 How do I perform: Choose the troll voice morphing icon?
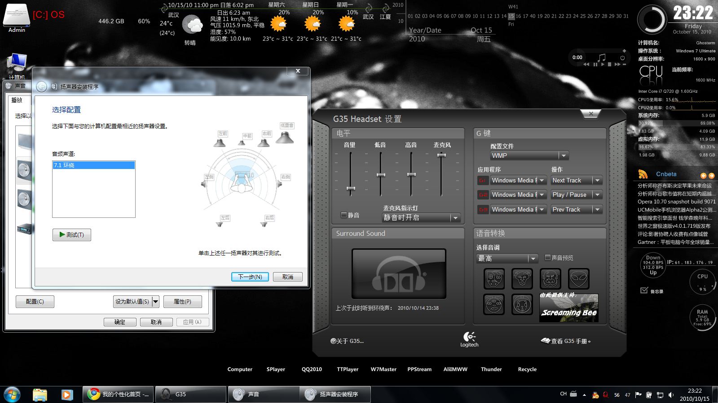(x=550, y=279)
